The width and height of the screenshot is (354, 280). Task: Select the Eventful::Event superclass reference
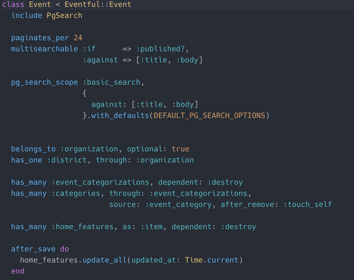point(98,4)
